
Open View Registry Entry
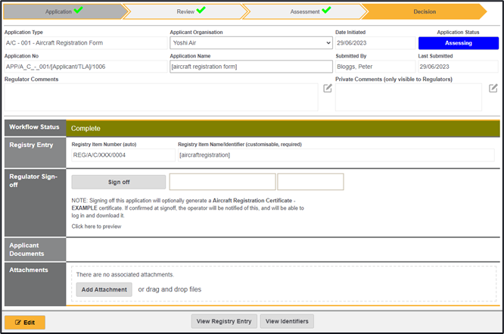(224, 321)
